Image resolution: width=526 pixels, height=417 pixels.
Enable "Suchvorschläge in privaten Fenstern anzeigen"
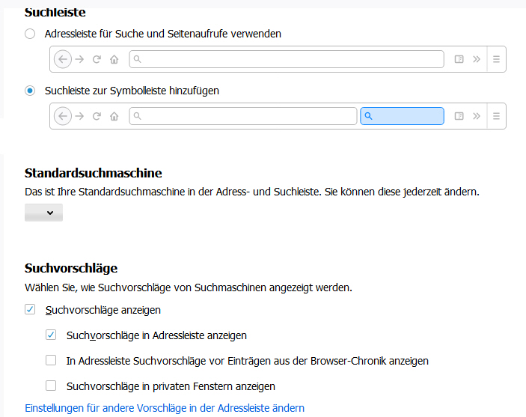click(x=51, y=386)
